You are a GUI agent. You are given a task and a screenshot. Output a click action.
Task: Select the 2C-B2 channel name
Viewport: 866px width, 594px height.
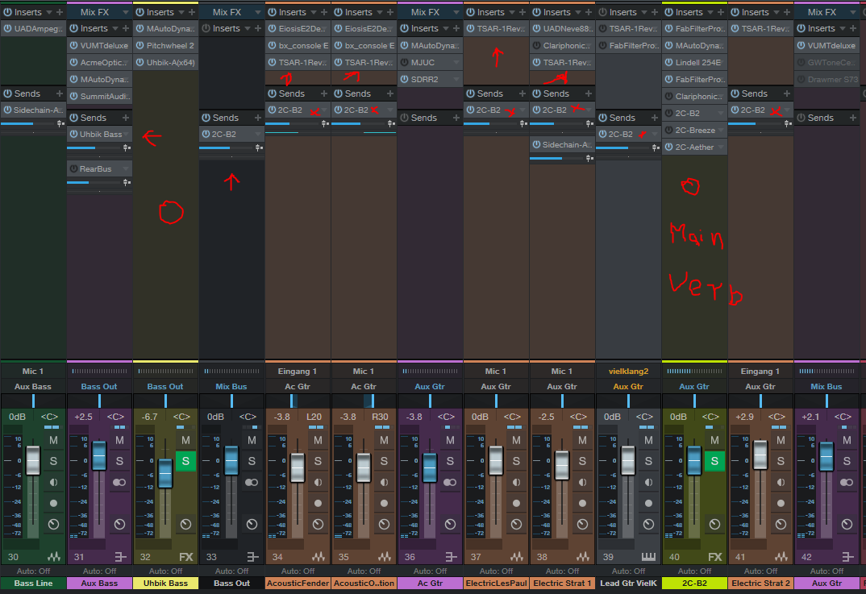point(694,583)
